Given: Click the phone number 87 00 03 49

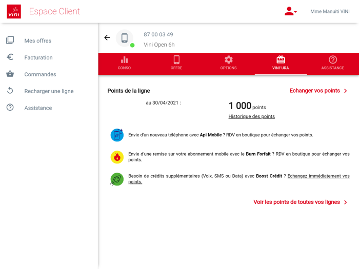Looking at the screenshot, I should coord(158,34).
